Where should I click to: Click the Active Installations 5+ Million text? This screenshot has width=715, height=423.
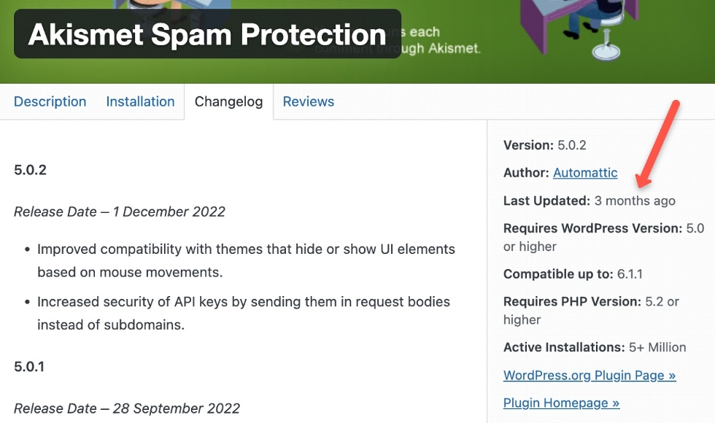click(595, 347)
